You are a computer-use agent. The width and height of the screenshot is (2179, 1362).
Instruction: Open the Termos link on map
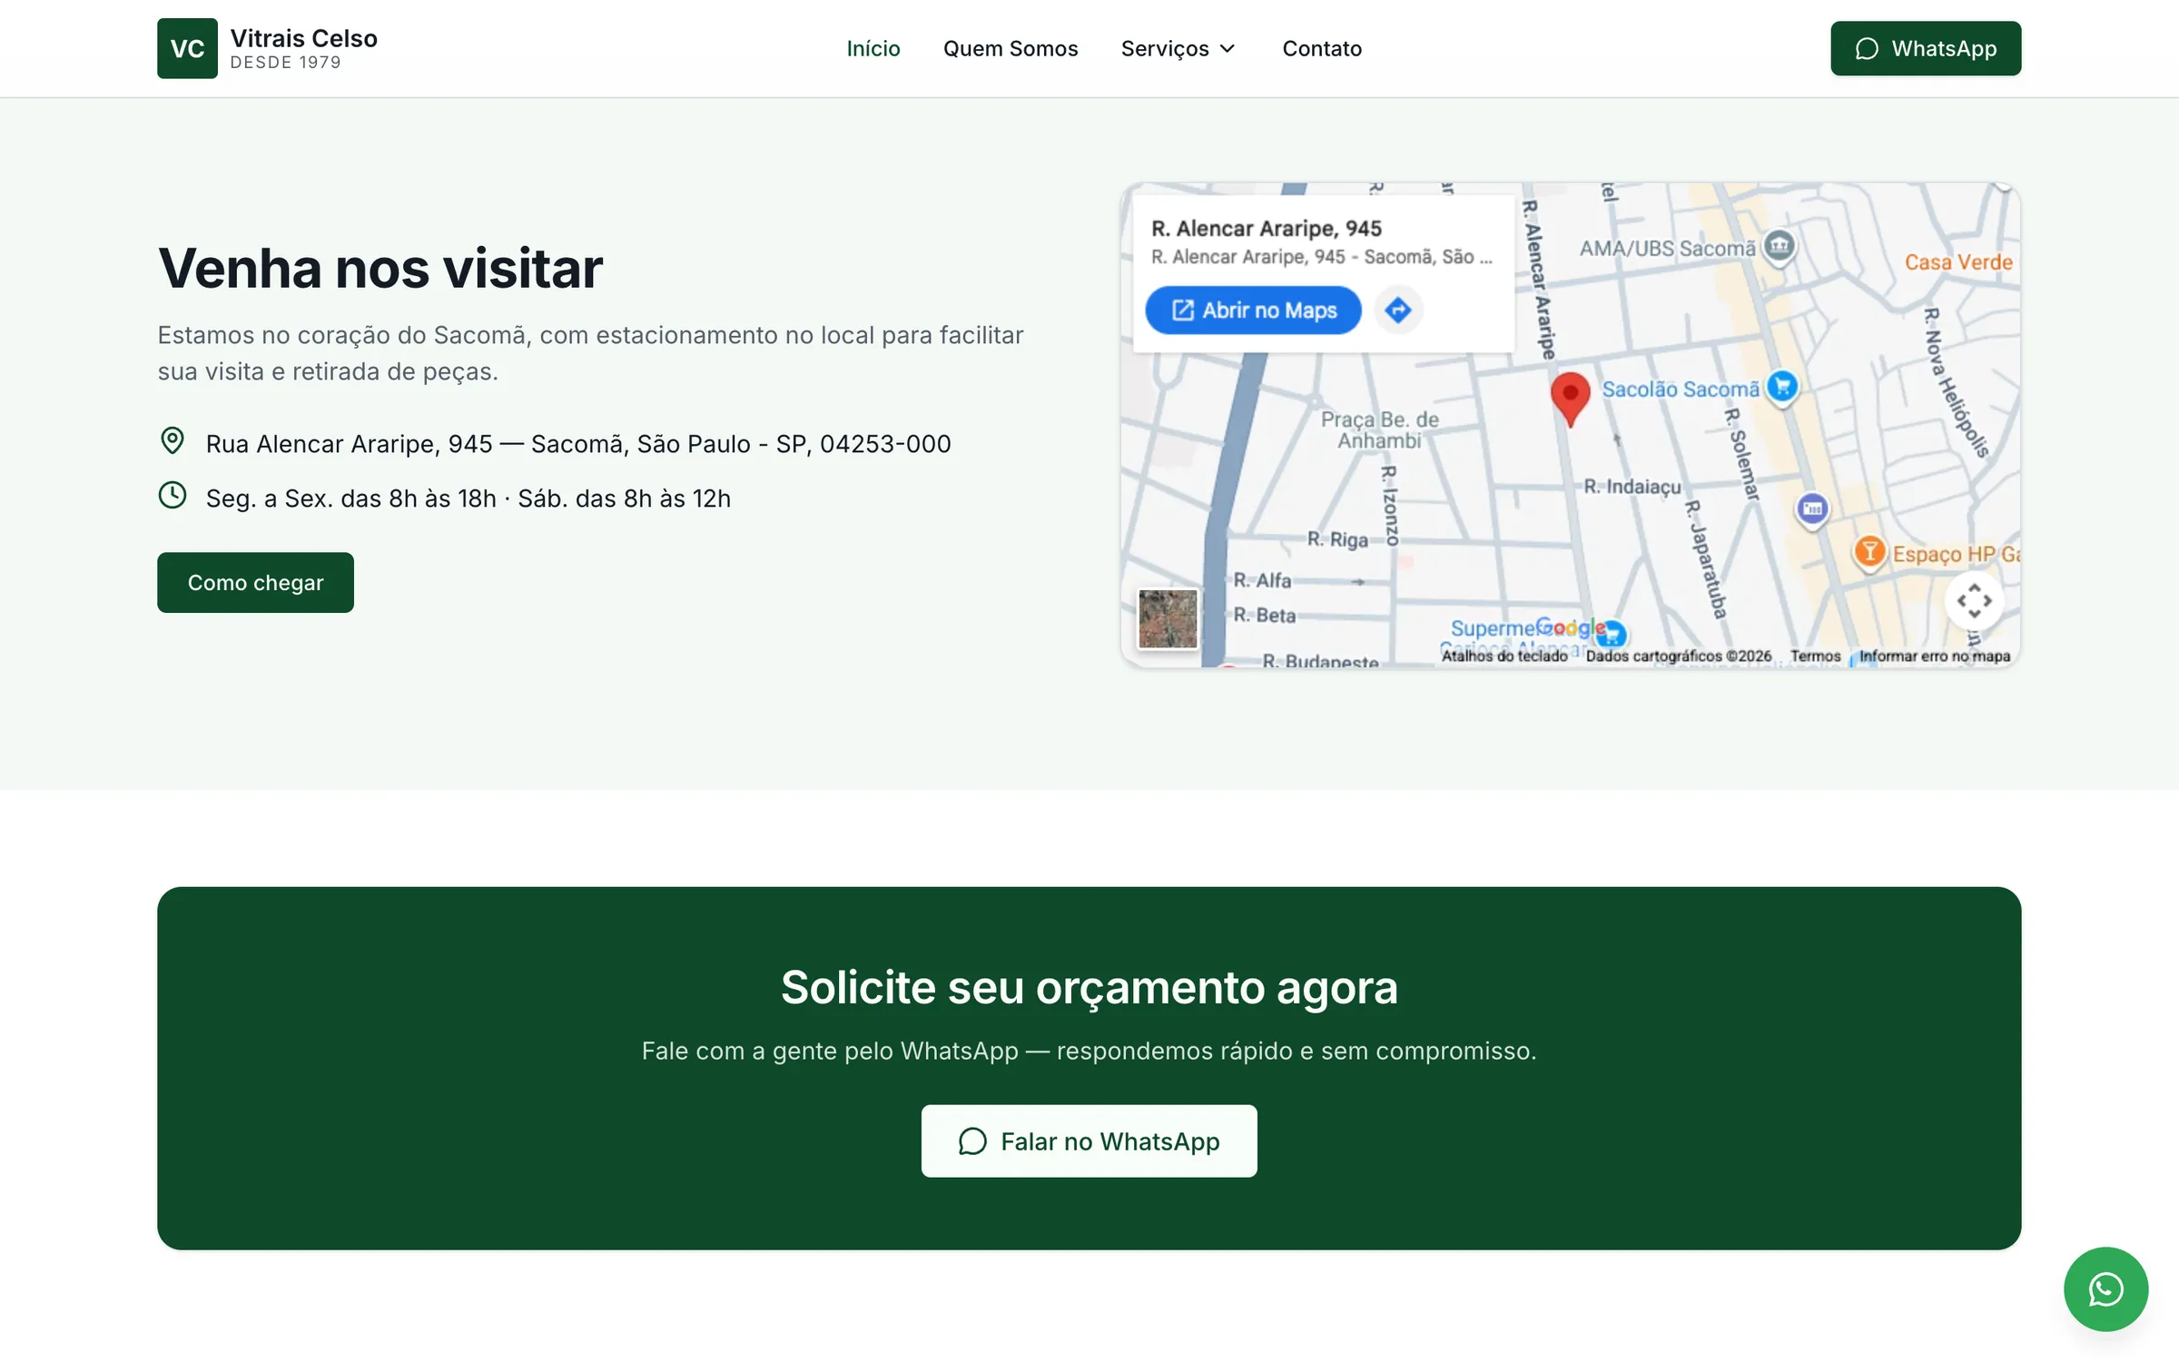click(x=1815, y=656)
